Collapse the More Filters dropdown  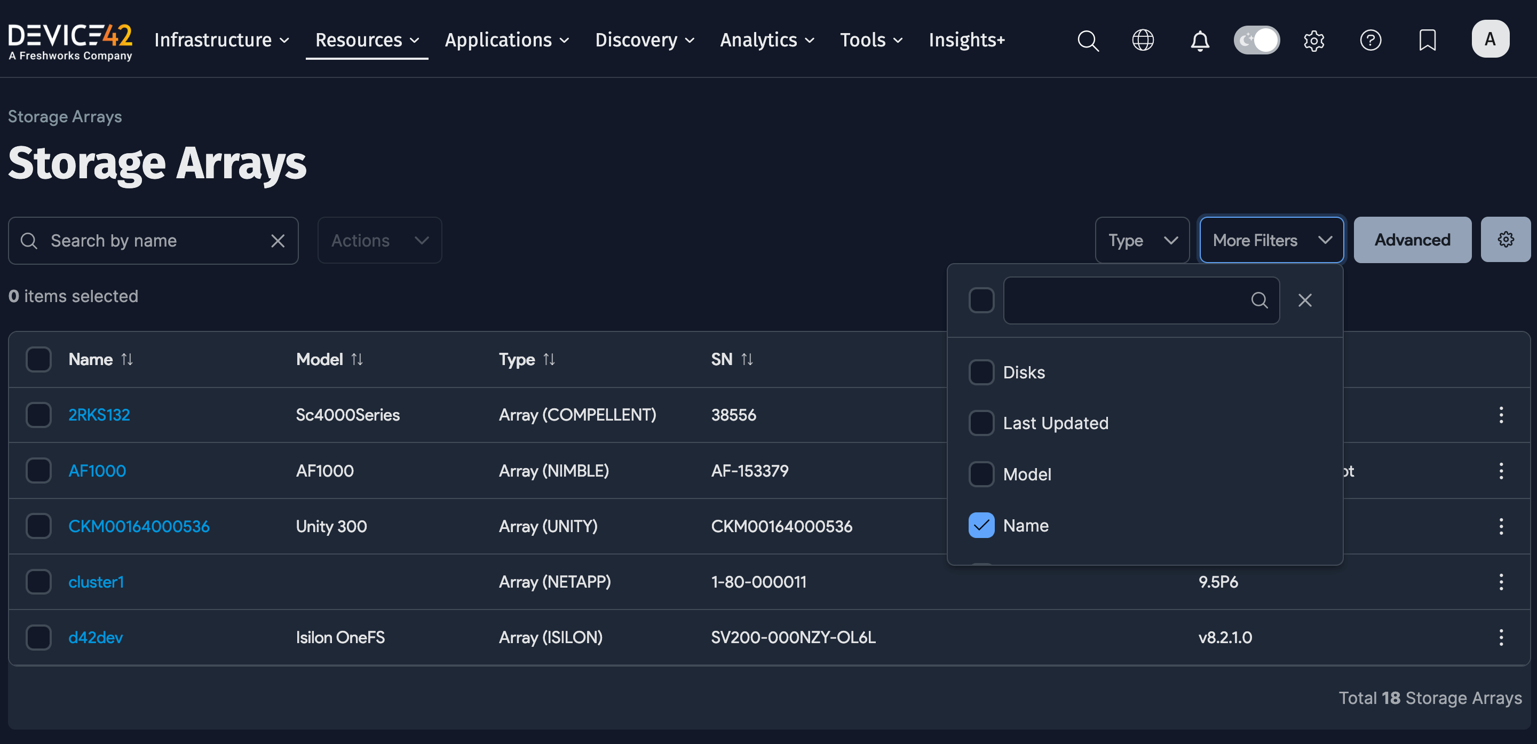click(x=1271, y=240)
